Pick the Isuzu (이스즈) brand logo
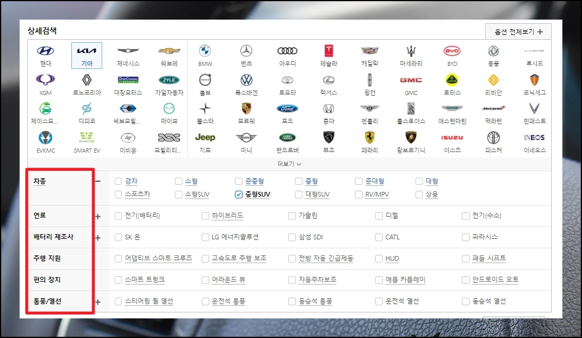Viewport: 582px width, 338px height. click(x=452, y=138)
